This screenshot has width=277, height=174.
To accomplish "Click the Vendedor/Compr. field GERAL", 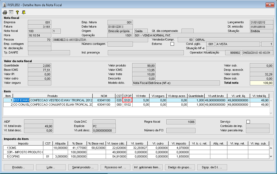I will click(x=234, y=40).
